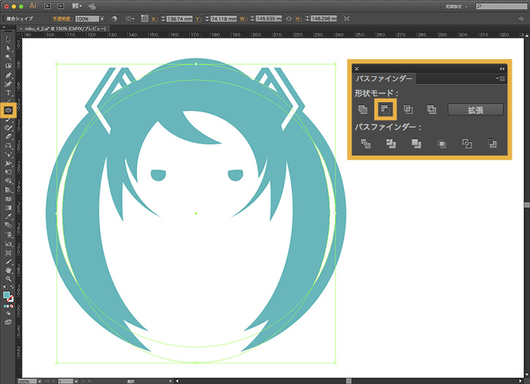Click Crop icon in Pathfinder row

pos(442,144)
